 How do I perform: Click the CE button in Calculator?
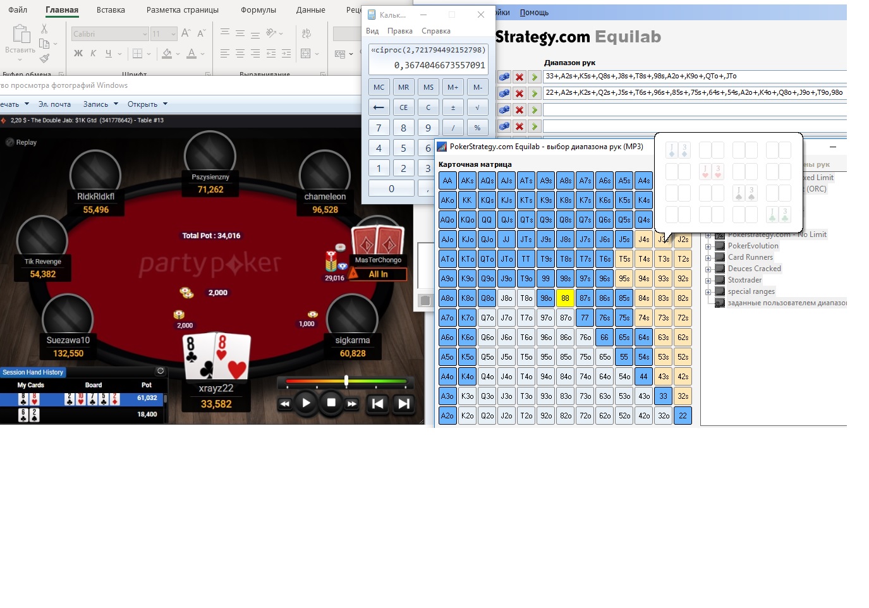(x=403, y=107)
